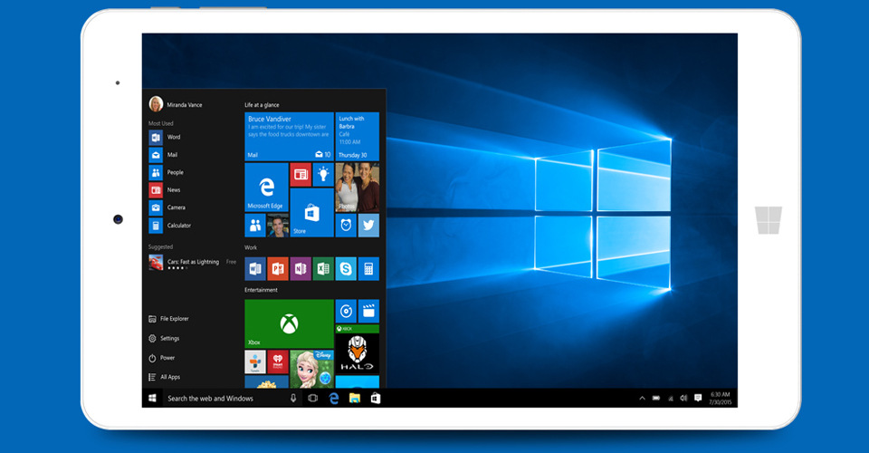Open Store from the taskbar
869x453 pixels.
(x=375, y=398)
